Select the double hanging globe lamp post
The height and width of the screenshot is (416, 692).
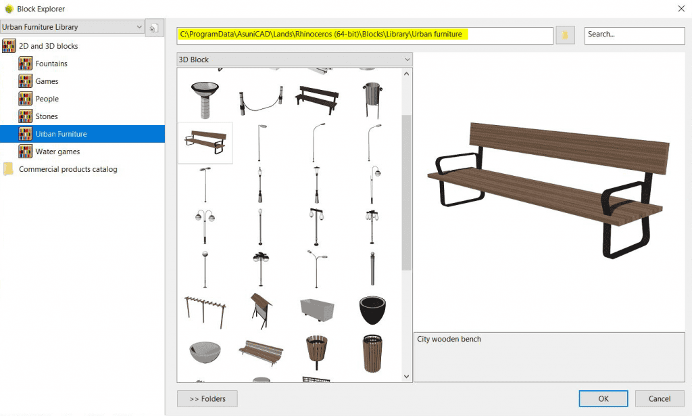205,227
